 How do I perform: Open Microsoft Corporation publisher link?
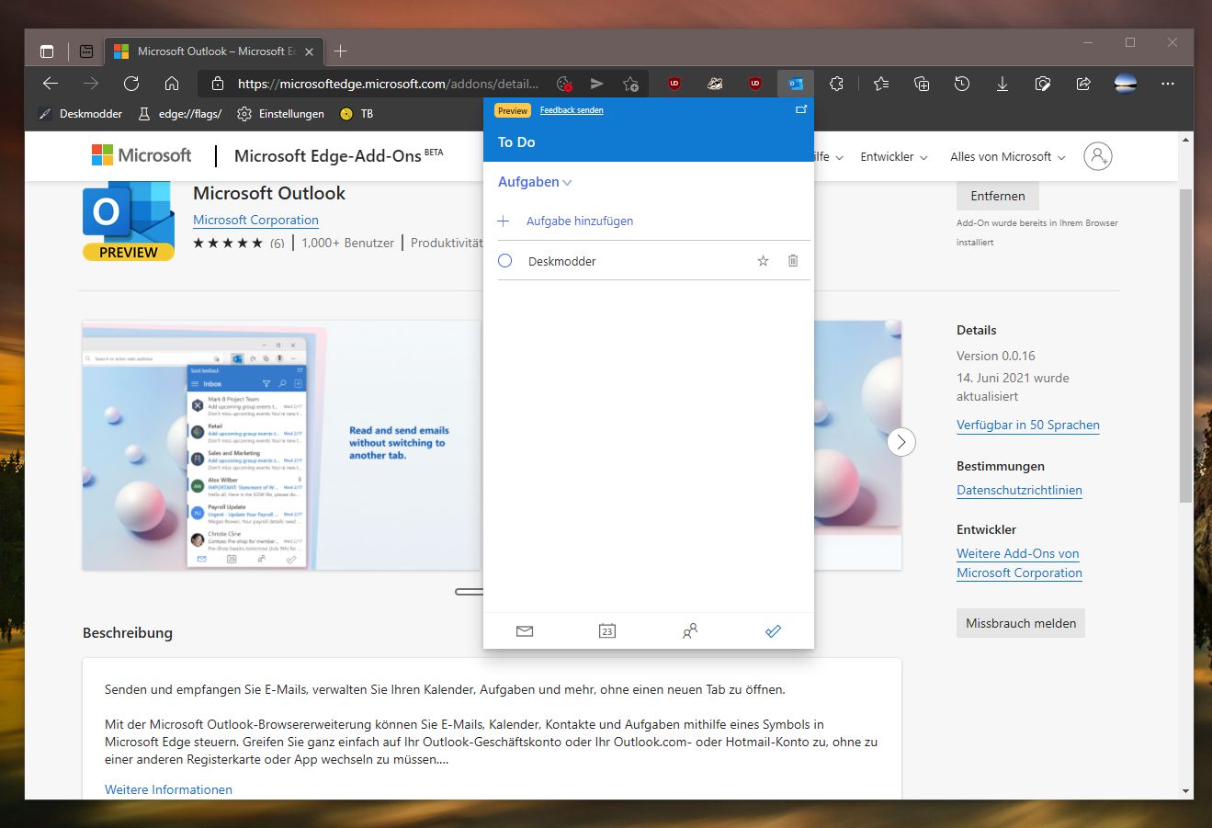[255, 221]
